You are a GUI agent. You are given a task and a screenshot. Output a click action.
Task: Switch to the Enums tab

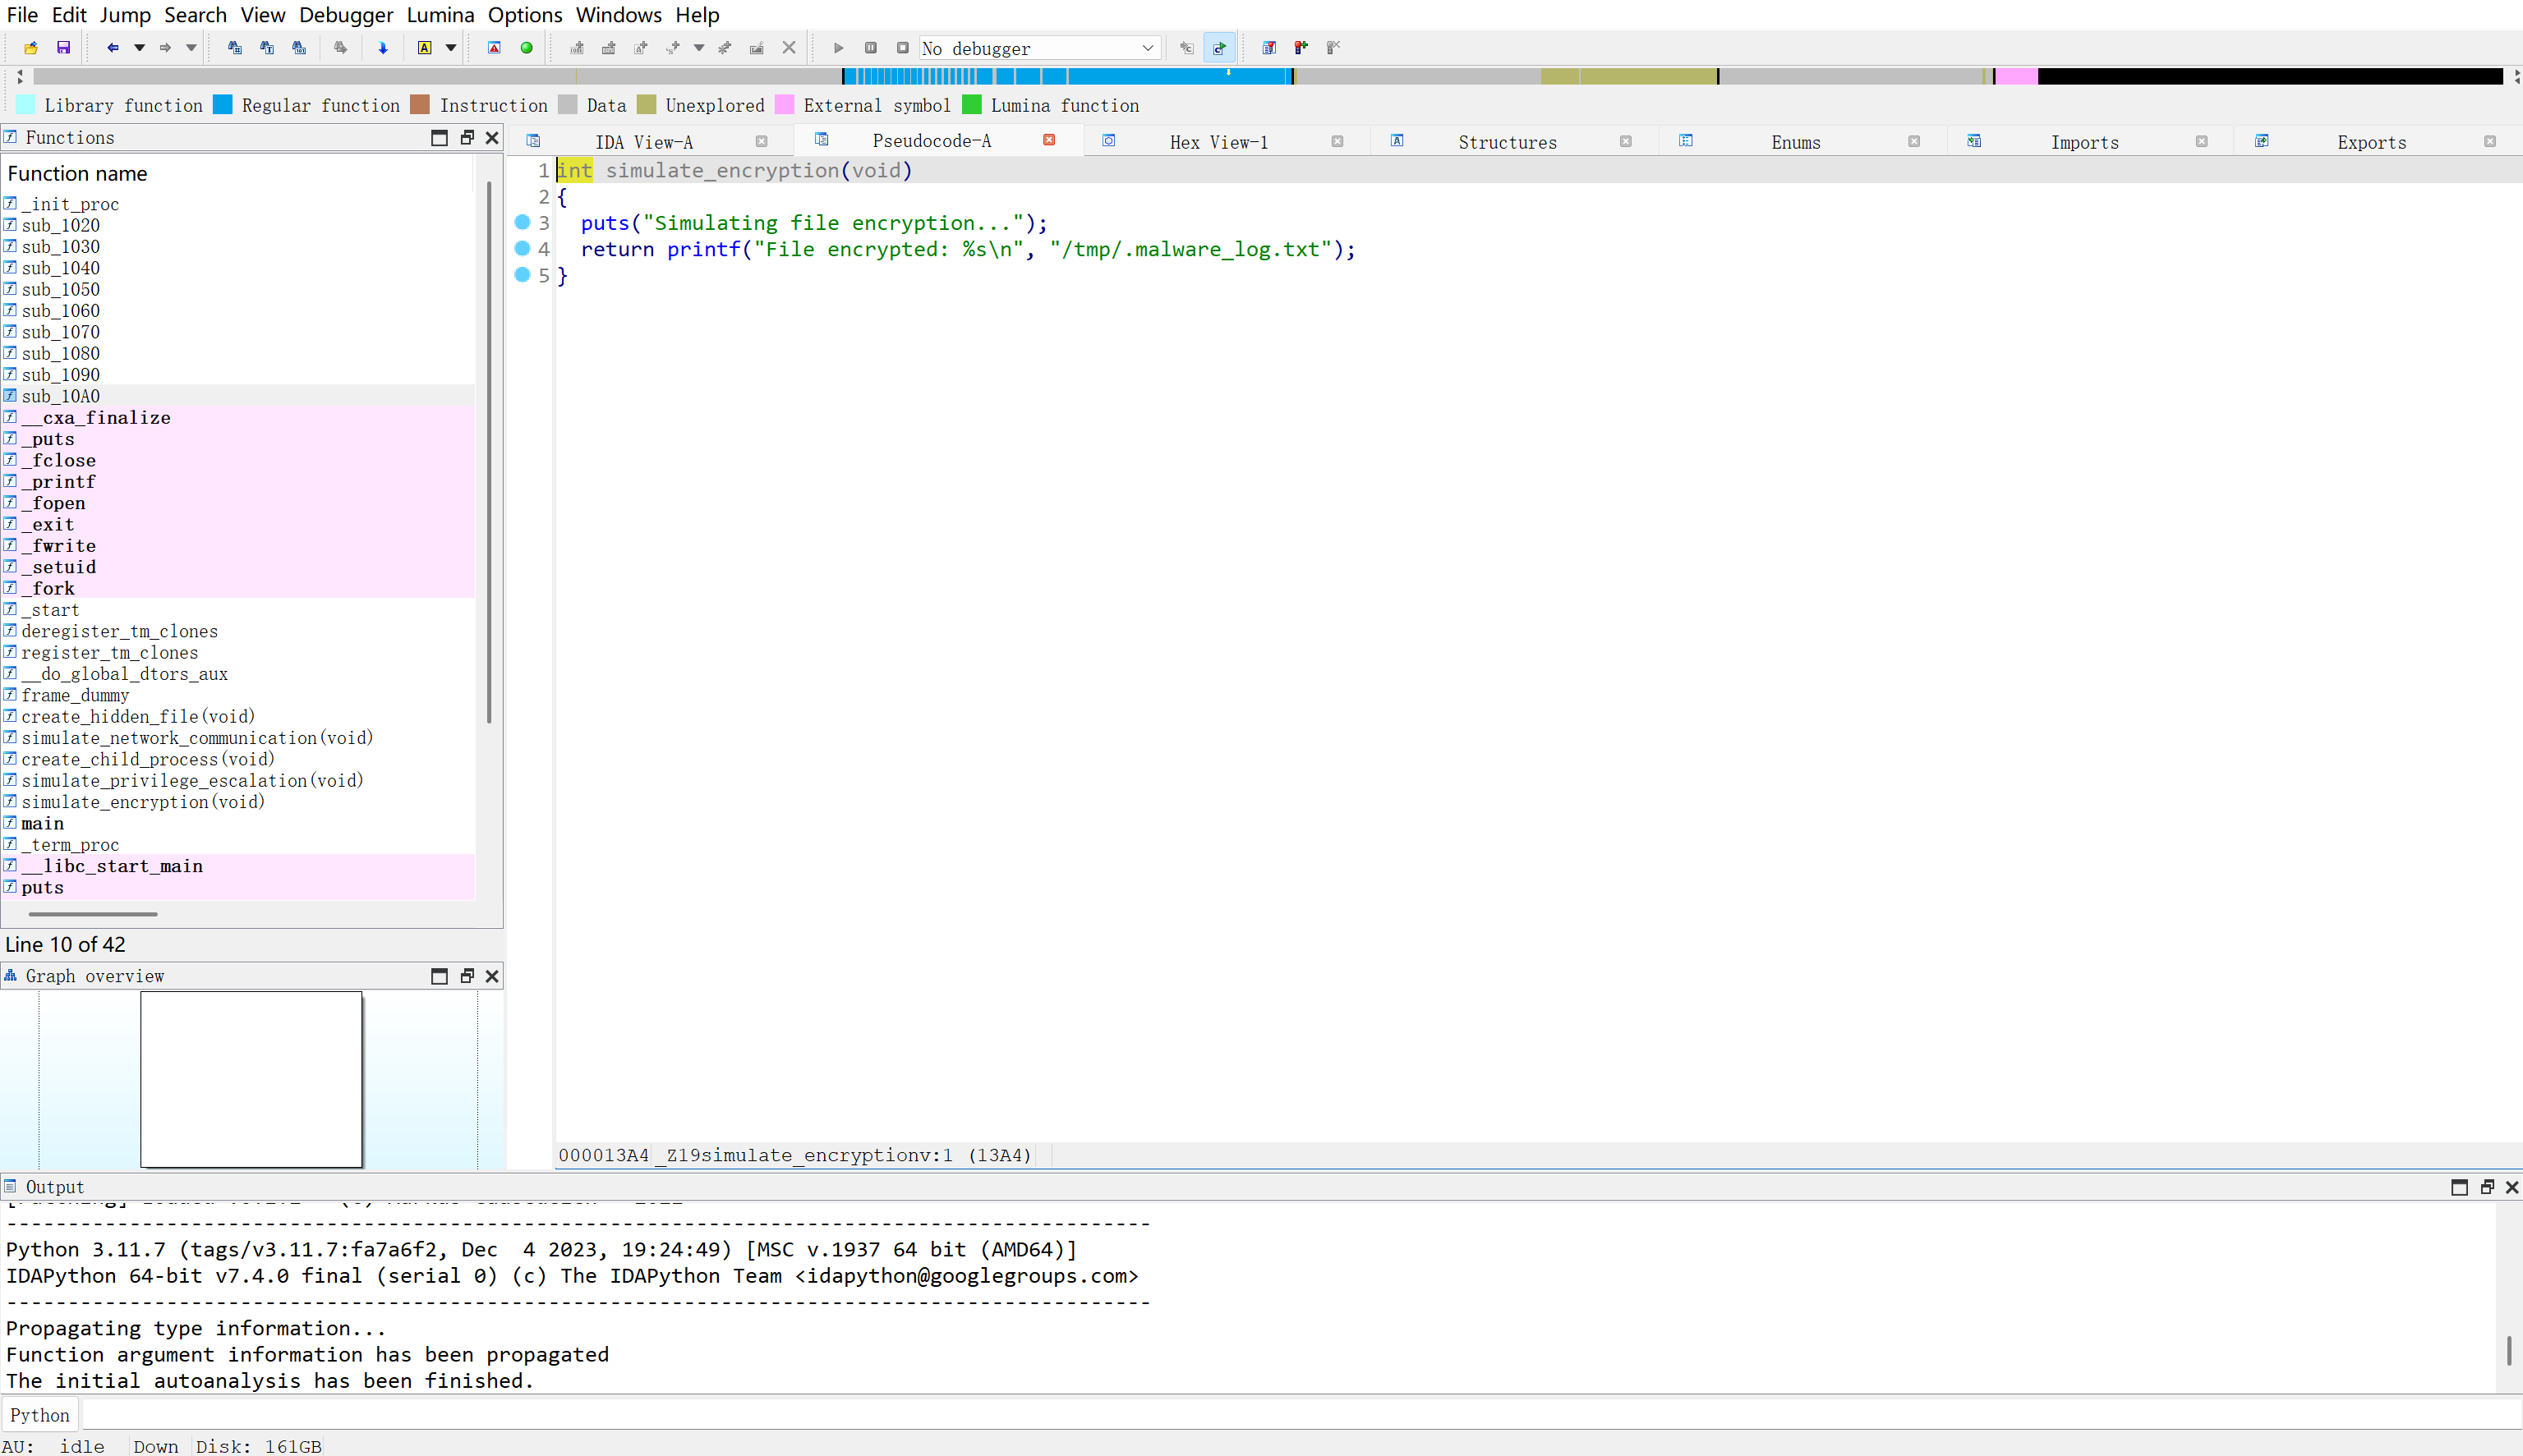(1796, 142)
